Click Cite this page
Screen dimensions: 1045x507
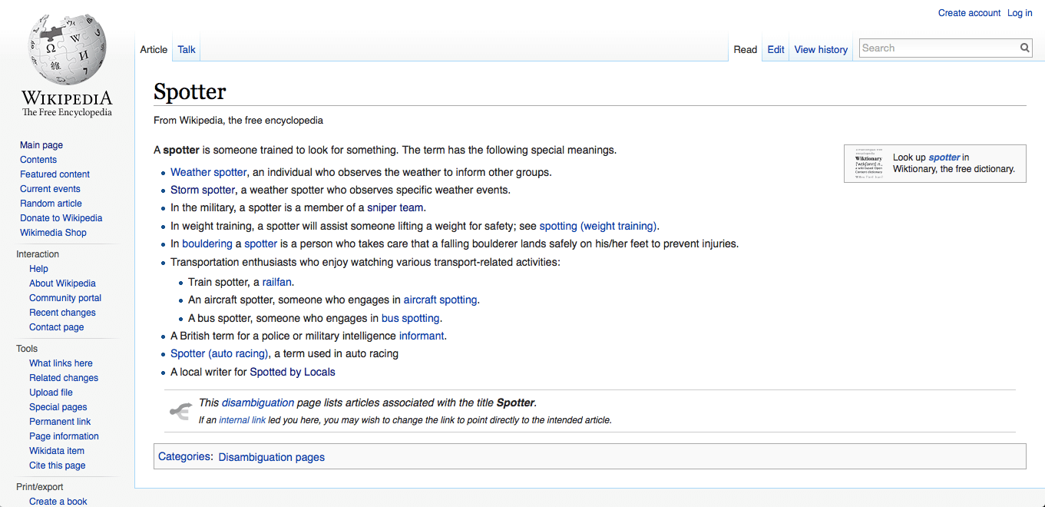point(58,466)
